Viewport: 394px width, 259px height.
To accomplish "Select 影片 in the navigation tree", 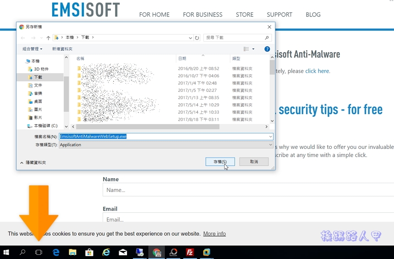I will (x=35, y=117).
